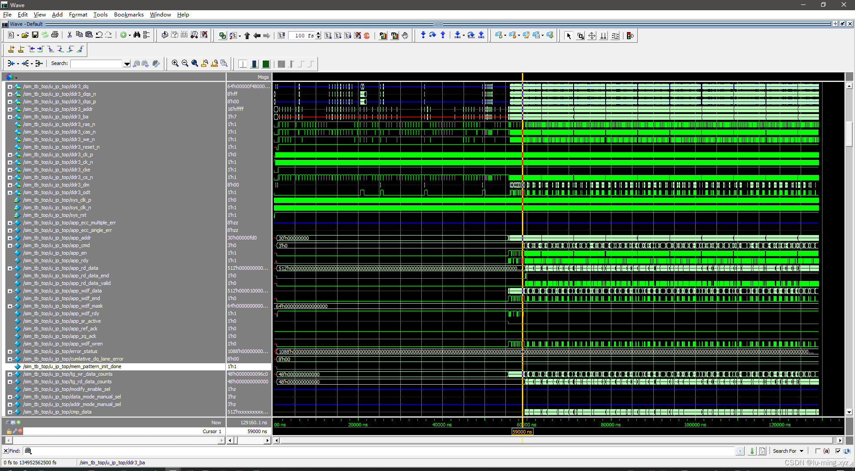This screenshot has height=471, width=855.
Task: Open Find using the binoculars icon
Action: tap(137, 35)
